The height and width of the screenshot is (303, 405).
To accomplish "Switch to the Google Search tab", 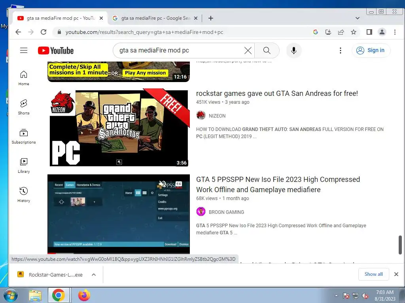I will pyautogui.click(x=155, y=18).
